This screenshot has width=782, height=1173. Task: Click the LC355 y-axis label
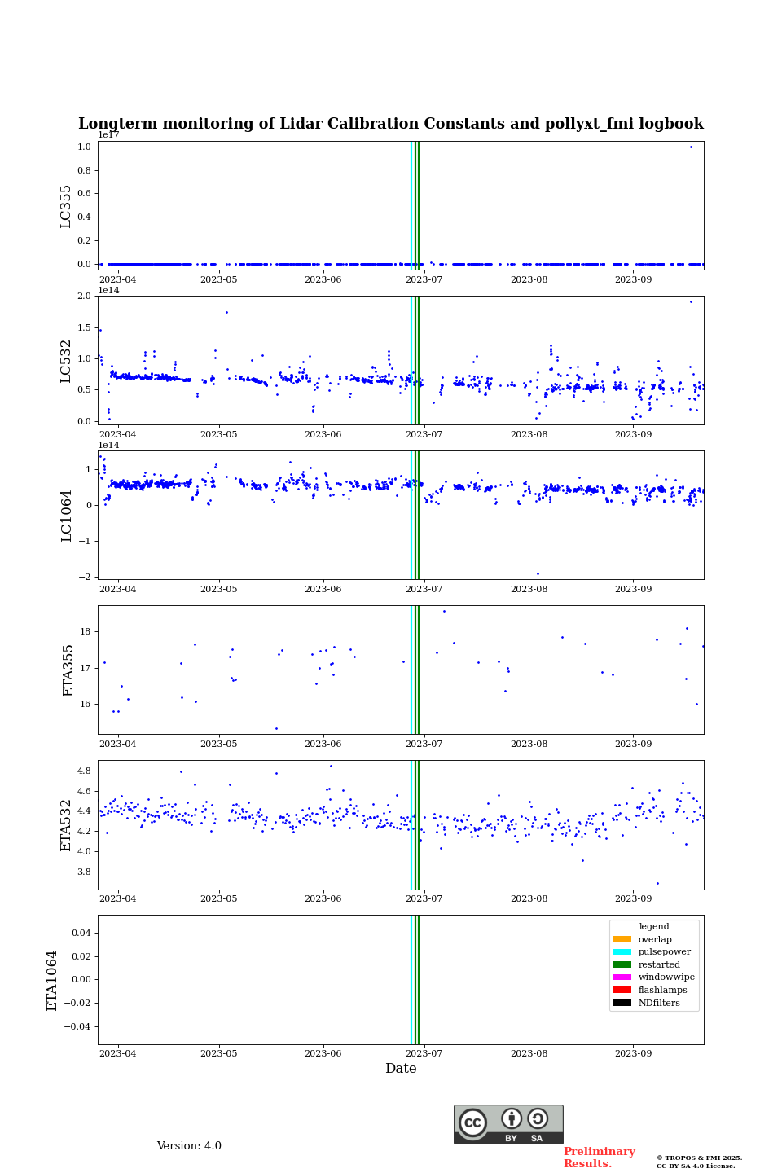pos(66,206)
